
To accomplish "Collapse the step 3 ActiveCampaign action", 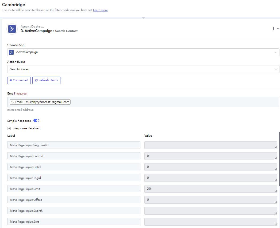I will [x=278, y=29].
